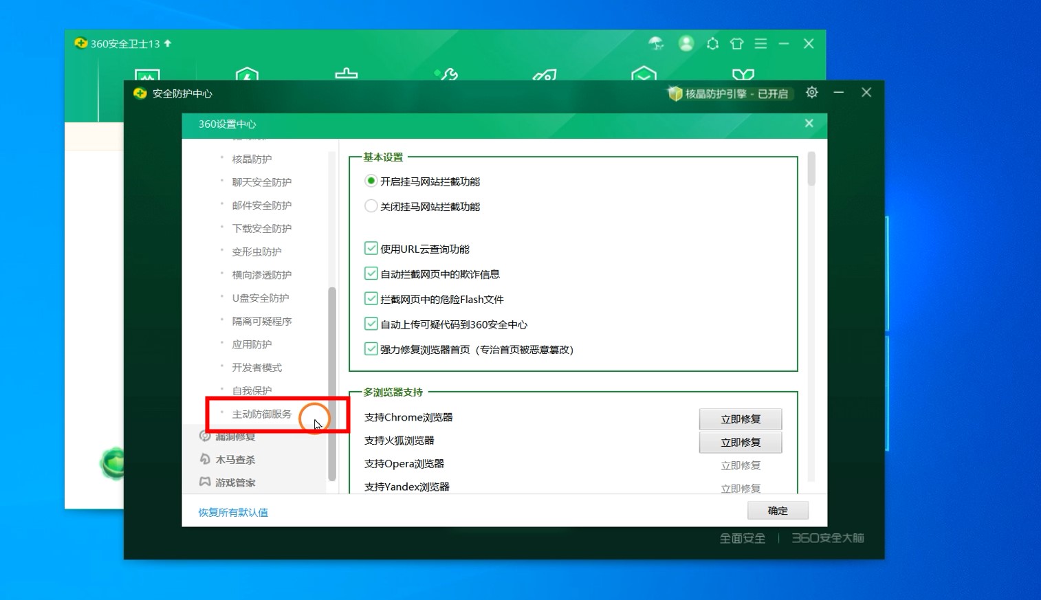This screenshot has width=1041, height=600.
Task: Toggle 拦截网页中的危险Flash文件 checkbox
Action: click(371, 299)
